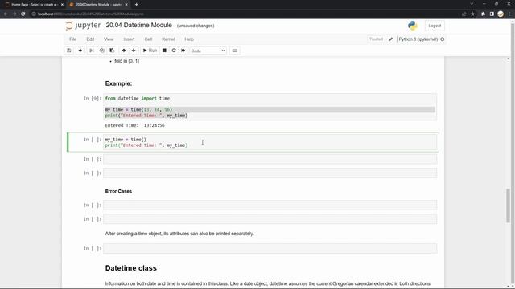Screen dimensions: 515x289
Task: Open the Insert menu
Action: point(129,39)
